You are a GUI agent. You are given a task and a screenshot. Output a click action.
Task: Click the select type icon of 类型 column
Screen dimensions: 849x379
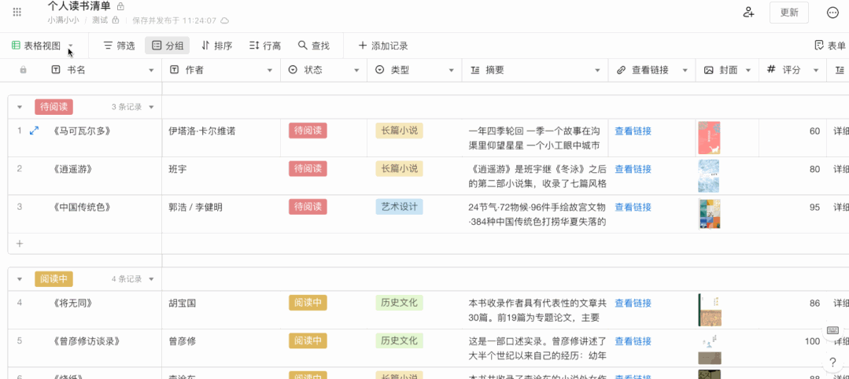(379, 70)
